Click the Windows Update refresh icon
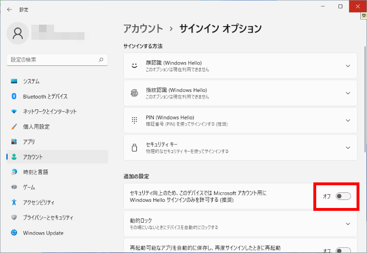367x253 pixels. click(x=14, y=233)
